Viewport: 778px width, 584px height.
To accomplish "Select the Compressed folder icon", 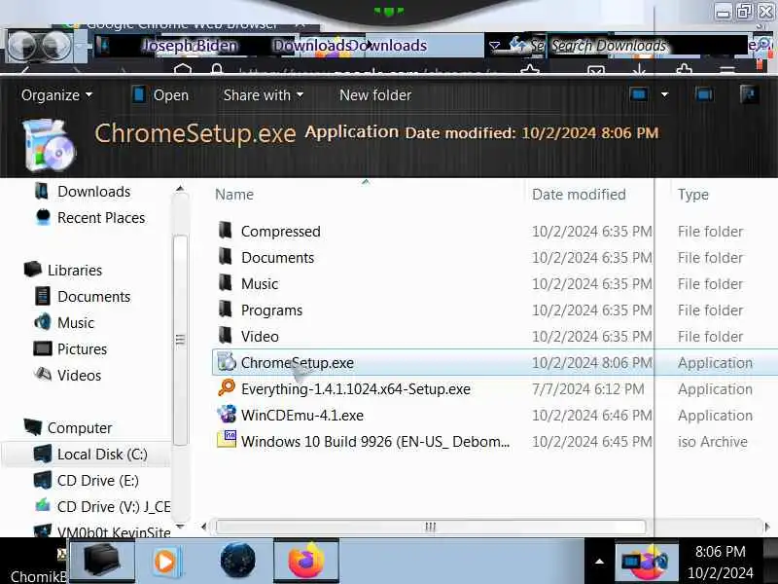I will click(x=226, y=230).
